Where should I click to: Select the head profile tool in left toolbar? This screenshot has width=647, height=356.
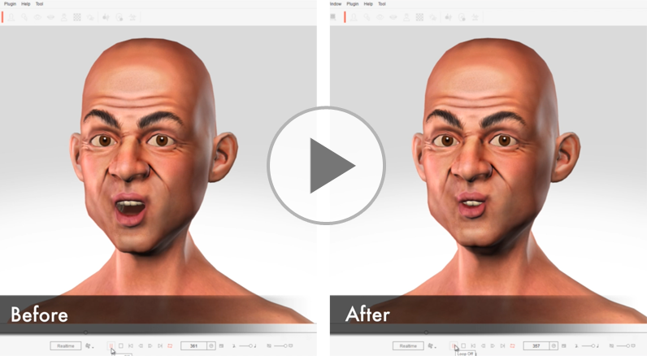click(x=11, y=17)
